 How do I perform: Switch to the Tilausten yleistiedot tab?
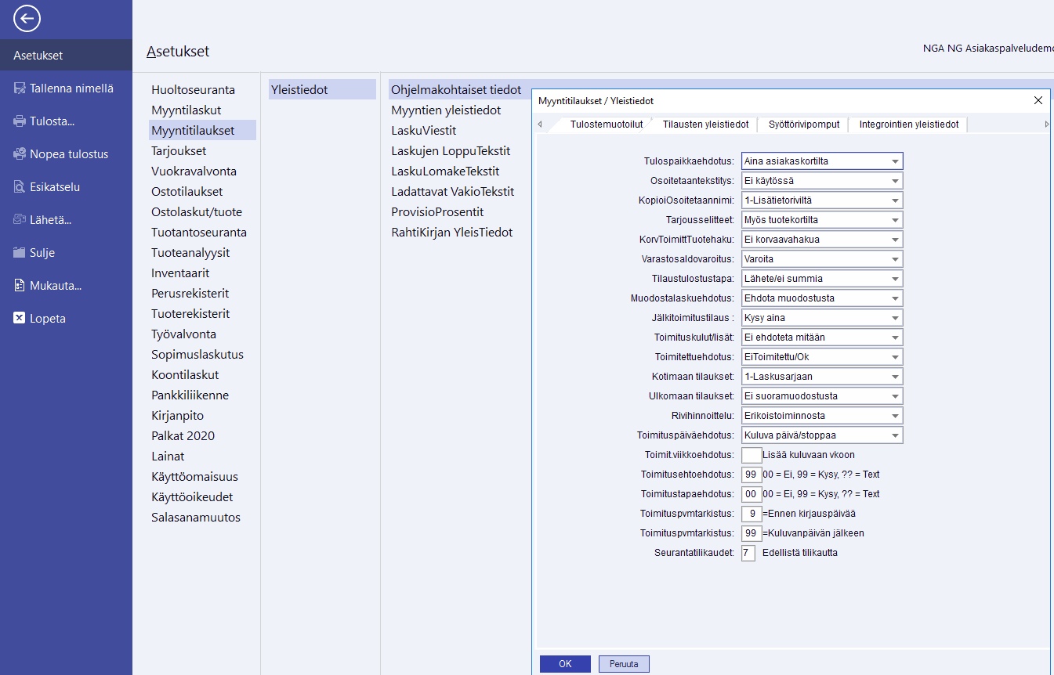706,125
